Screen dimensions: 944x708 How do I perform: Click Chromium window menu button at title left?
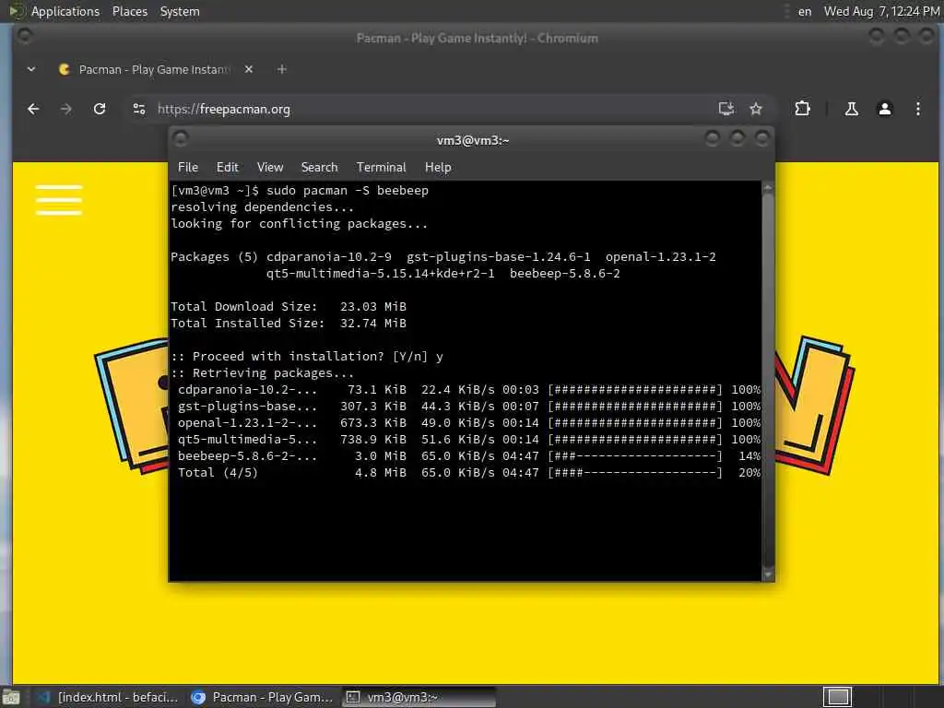pyautogui.click(x=25, y=37)
